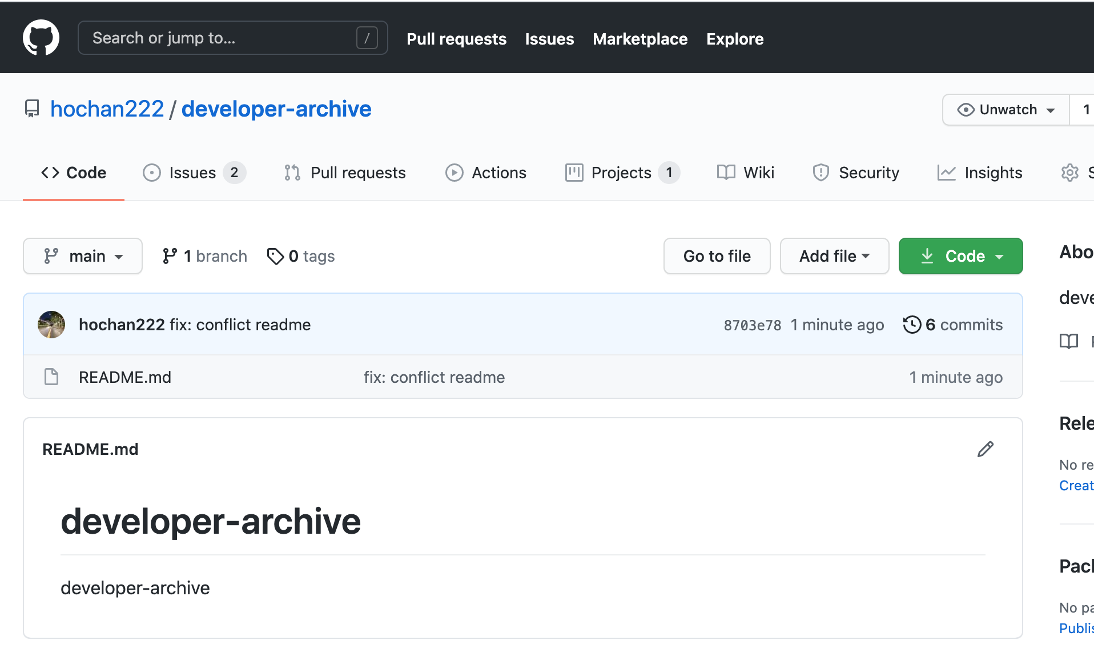The height and width of the screenshot is (664, 1094).
Task: Click the Actions play icon
Action: [454, 173]
